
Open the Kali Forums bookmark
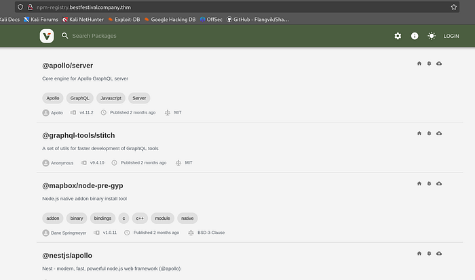click(x=41, y=20)
